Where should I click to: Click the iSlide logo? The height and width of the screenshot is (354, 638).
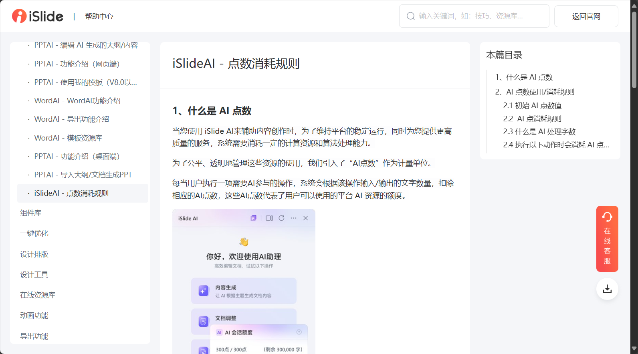(x=38, y=16)
